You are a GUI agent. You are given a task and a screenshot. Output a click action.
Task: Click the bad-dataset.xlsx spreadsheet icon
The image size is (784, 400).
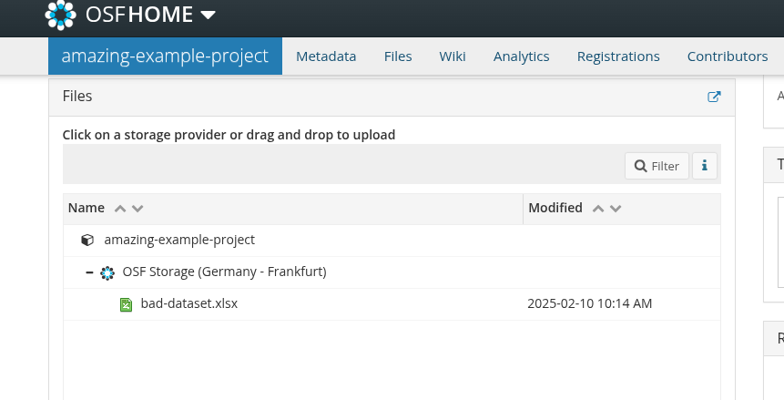tap(127, 303)
